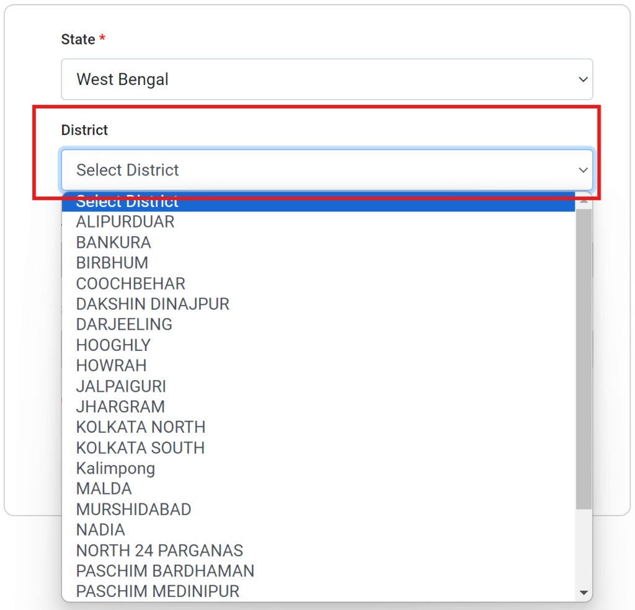Select ALIPURDUAR from district list
The height and width of the screenshot is (610, 635).
click(125, 221)
